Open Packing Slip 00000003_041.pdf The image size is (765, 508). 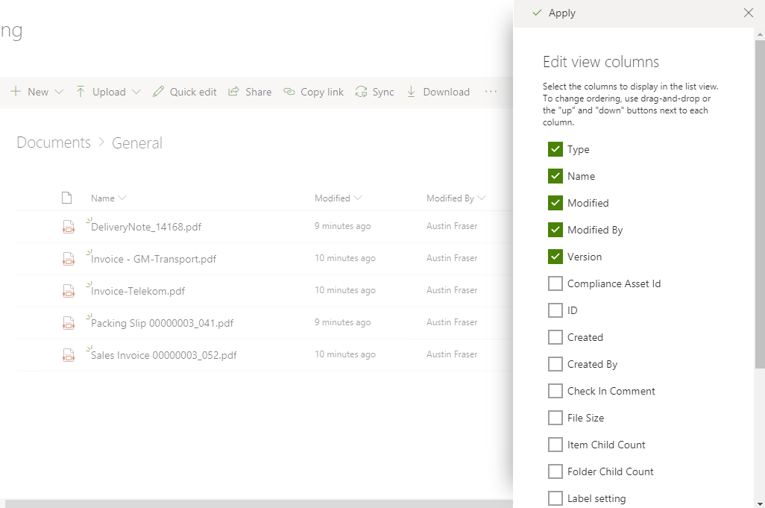click(162, 323)
